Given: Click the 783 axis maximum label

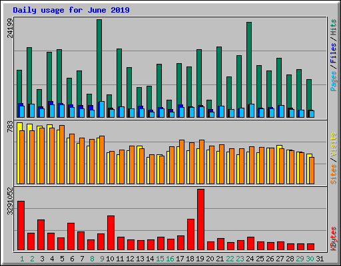Looking at the screenshot, I should click(x=10, y=126).
